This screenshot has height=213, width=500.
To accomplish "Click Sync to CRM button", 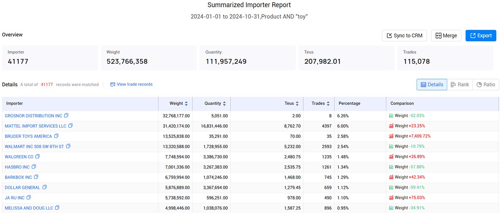I will tap(404, 36).
